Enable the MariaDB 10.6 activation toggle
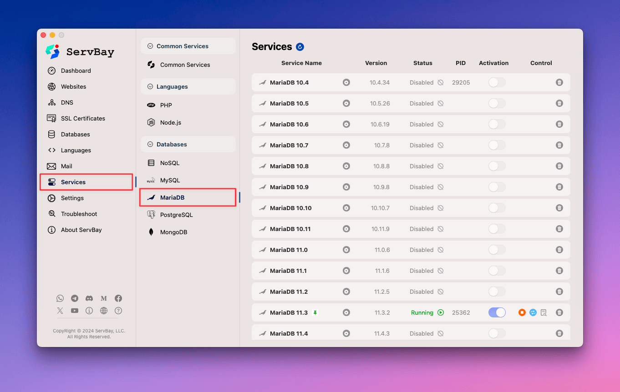The width and height of the screenshot is (620, 392). tap(497, 124)
